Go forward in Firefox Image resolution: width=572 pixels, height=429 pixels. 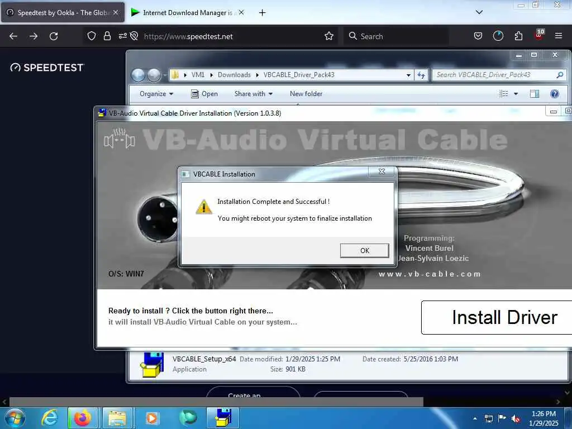pyautogui.click(x=34, y=36)
